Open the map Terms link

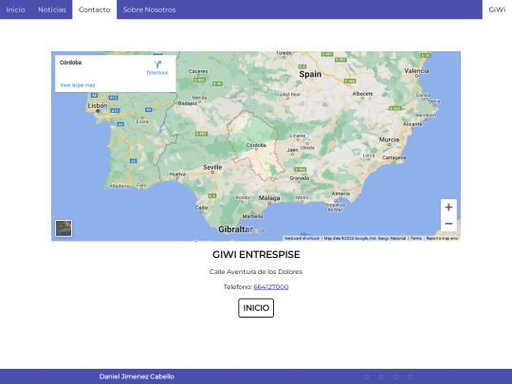(x=416, y=238)
